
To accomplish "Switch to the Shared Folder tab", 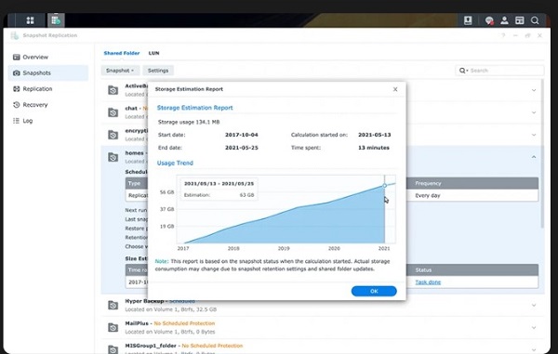I will pos(122,53).
